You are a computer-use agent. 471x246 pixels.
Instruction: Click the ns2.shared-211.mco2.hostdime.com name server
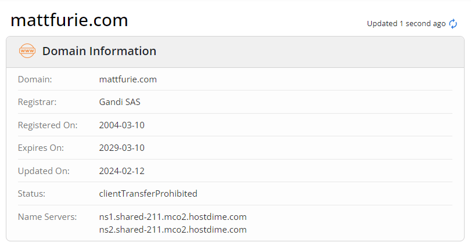click(x=172, y=230)
